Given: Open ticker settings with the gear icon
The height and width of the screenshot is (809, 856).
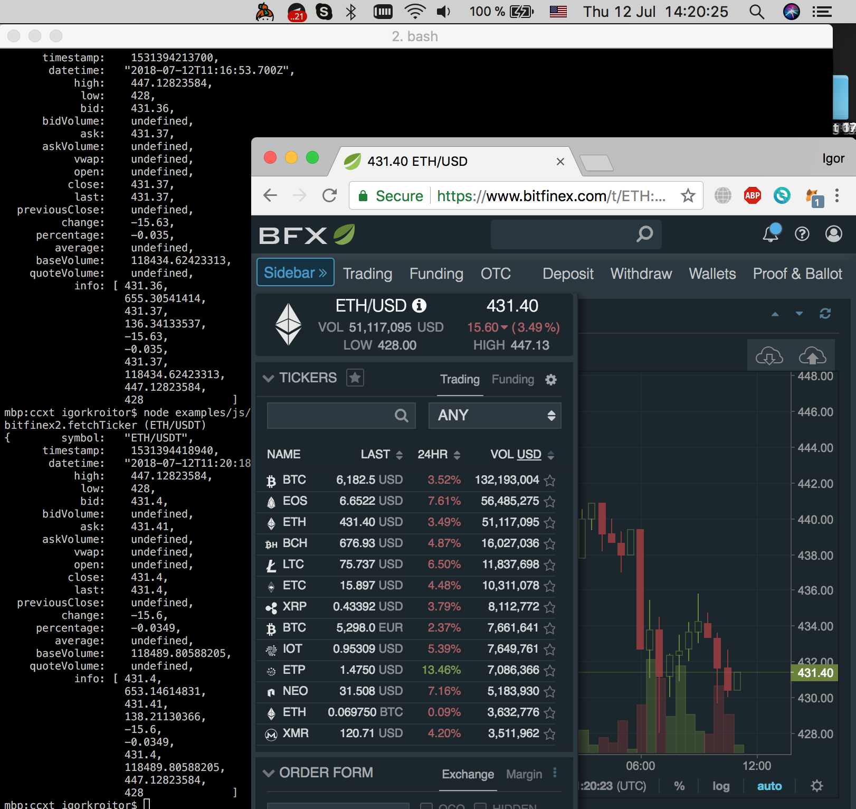Looking at the screenshot, I should click(550, 379).
